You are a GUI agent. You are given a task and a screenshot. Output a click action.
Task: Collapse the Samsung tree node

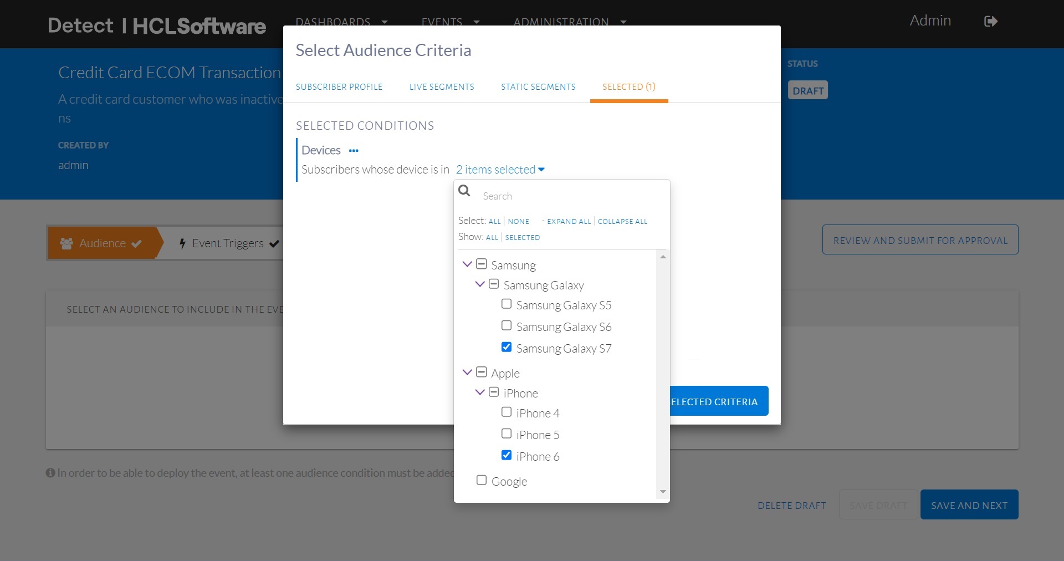coord(467,264)
